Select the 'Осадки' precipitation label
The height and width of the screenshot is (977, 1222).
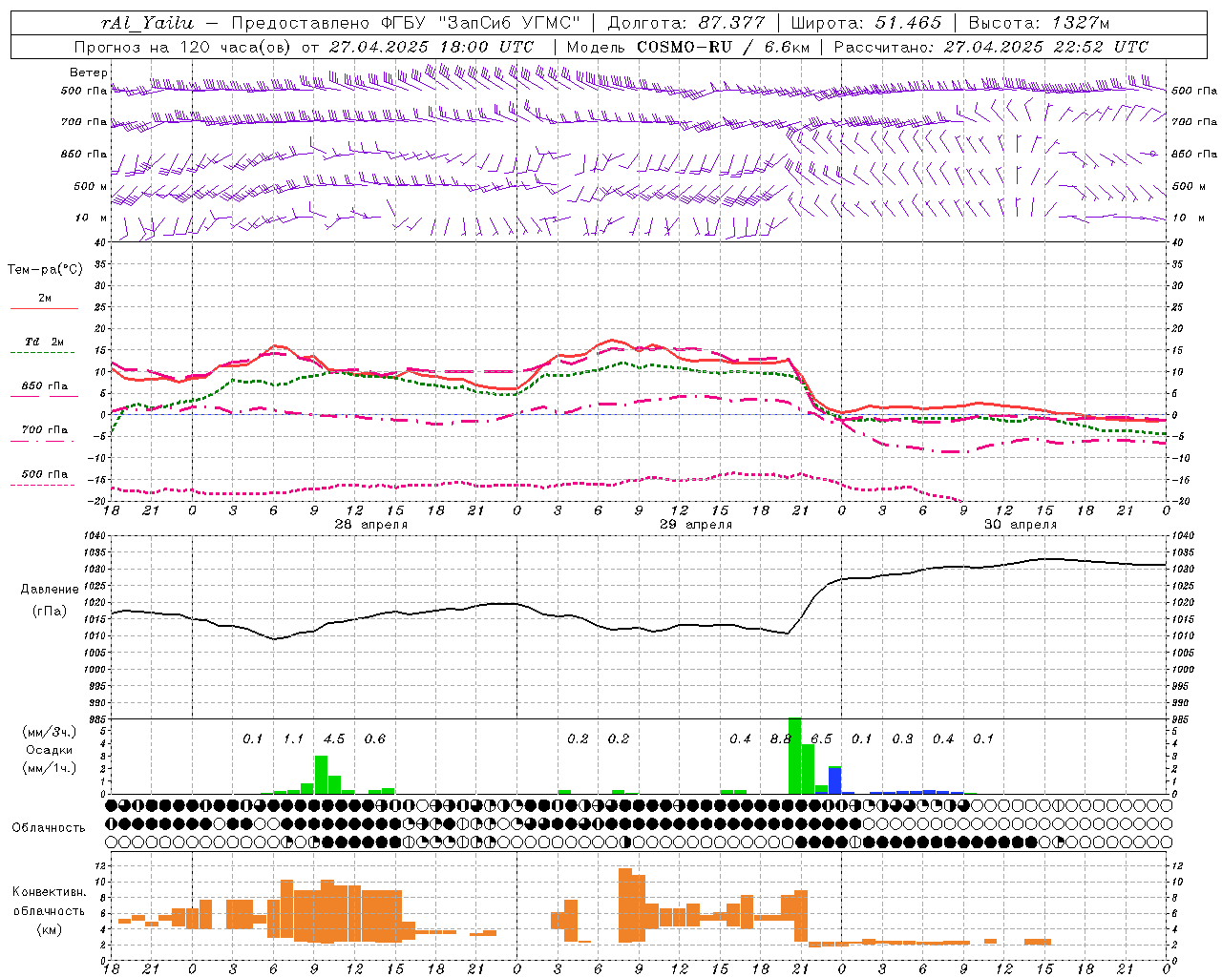click(x=49, y=751)
